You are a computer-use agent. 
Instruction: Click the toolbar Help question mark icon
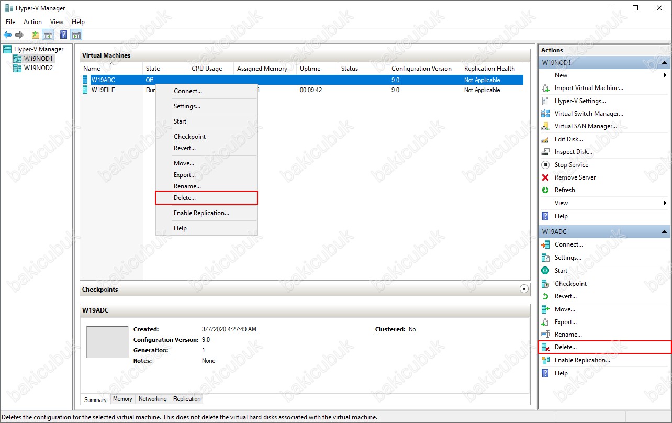point(63,35)
